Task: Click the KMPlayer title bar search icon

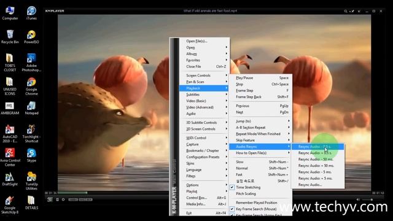Action: [x=346, y=11]
